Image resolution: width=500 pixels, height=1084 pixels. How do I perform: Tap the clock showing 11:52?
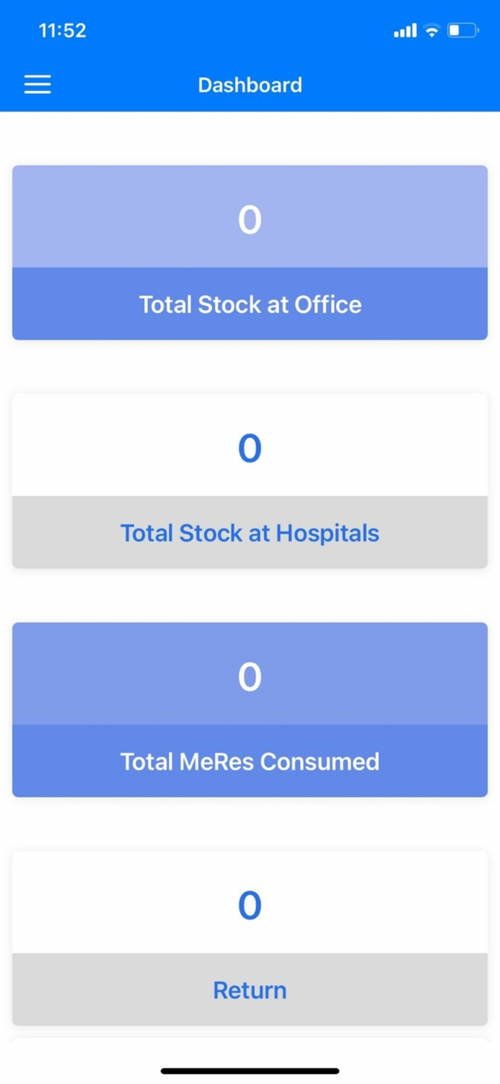tap(62, 30)
